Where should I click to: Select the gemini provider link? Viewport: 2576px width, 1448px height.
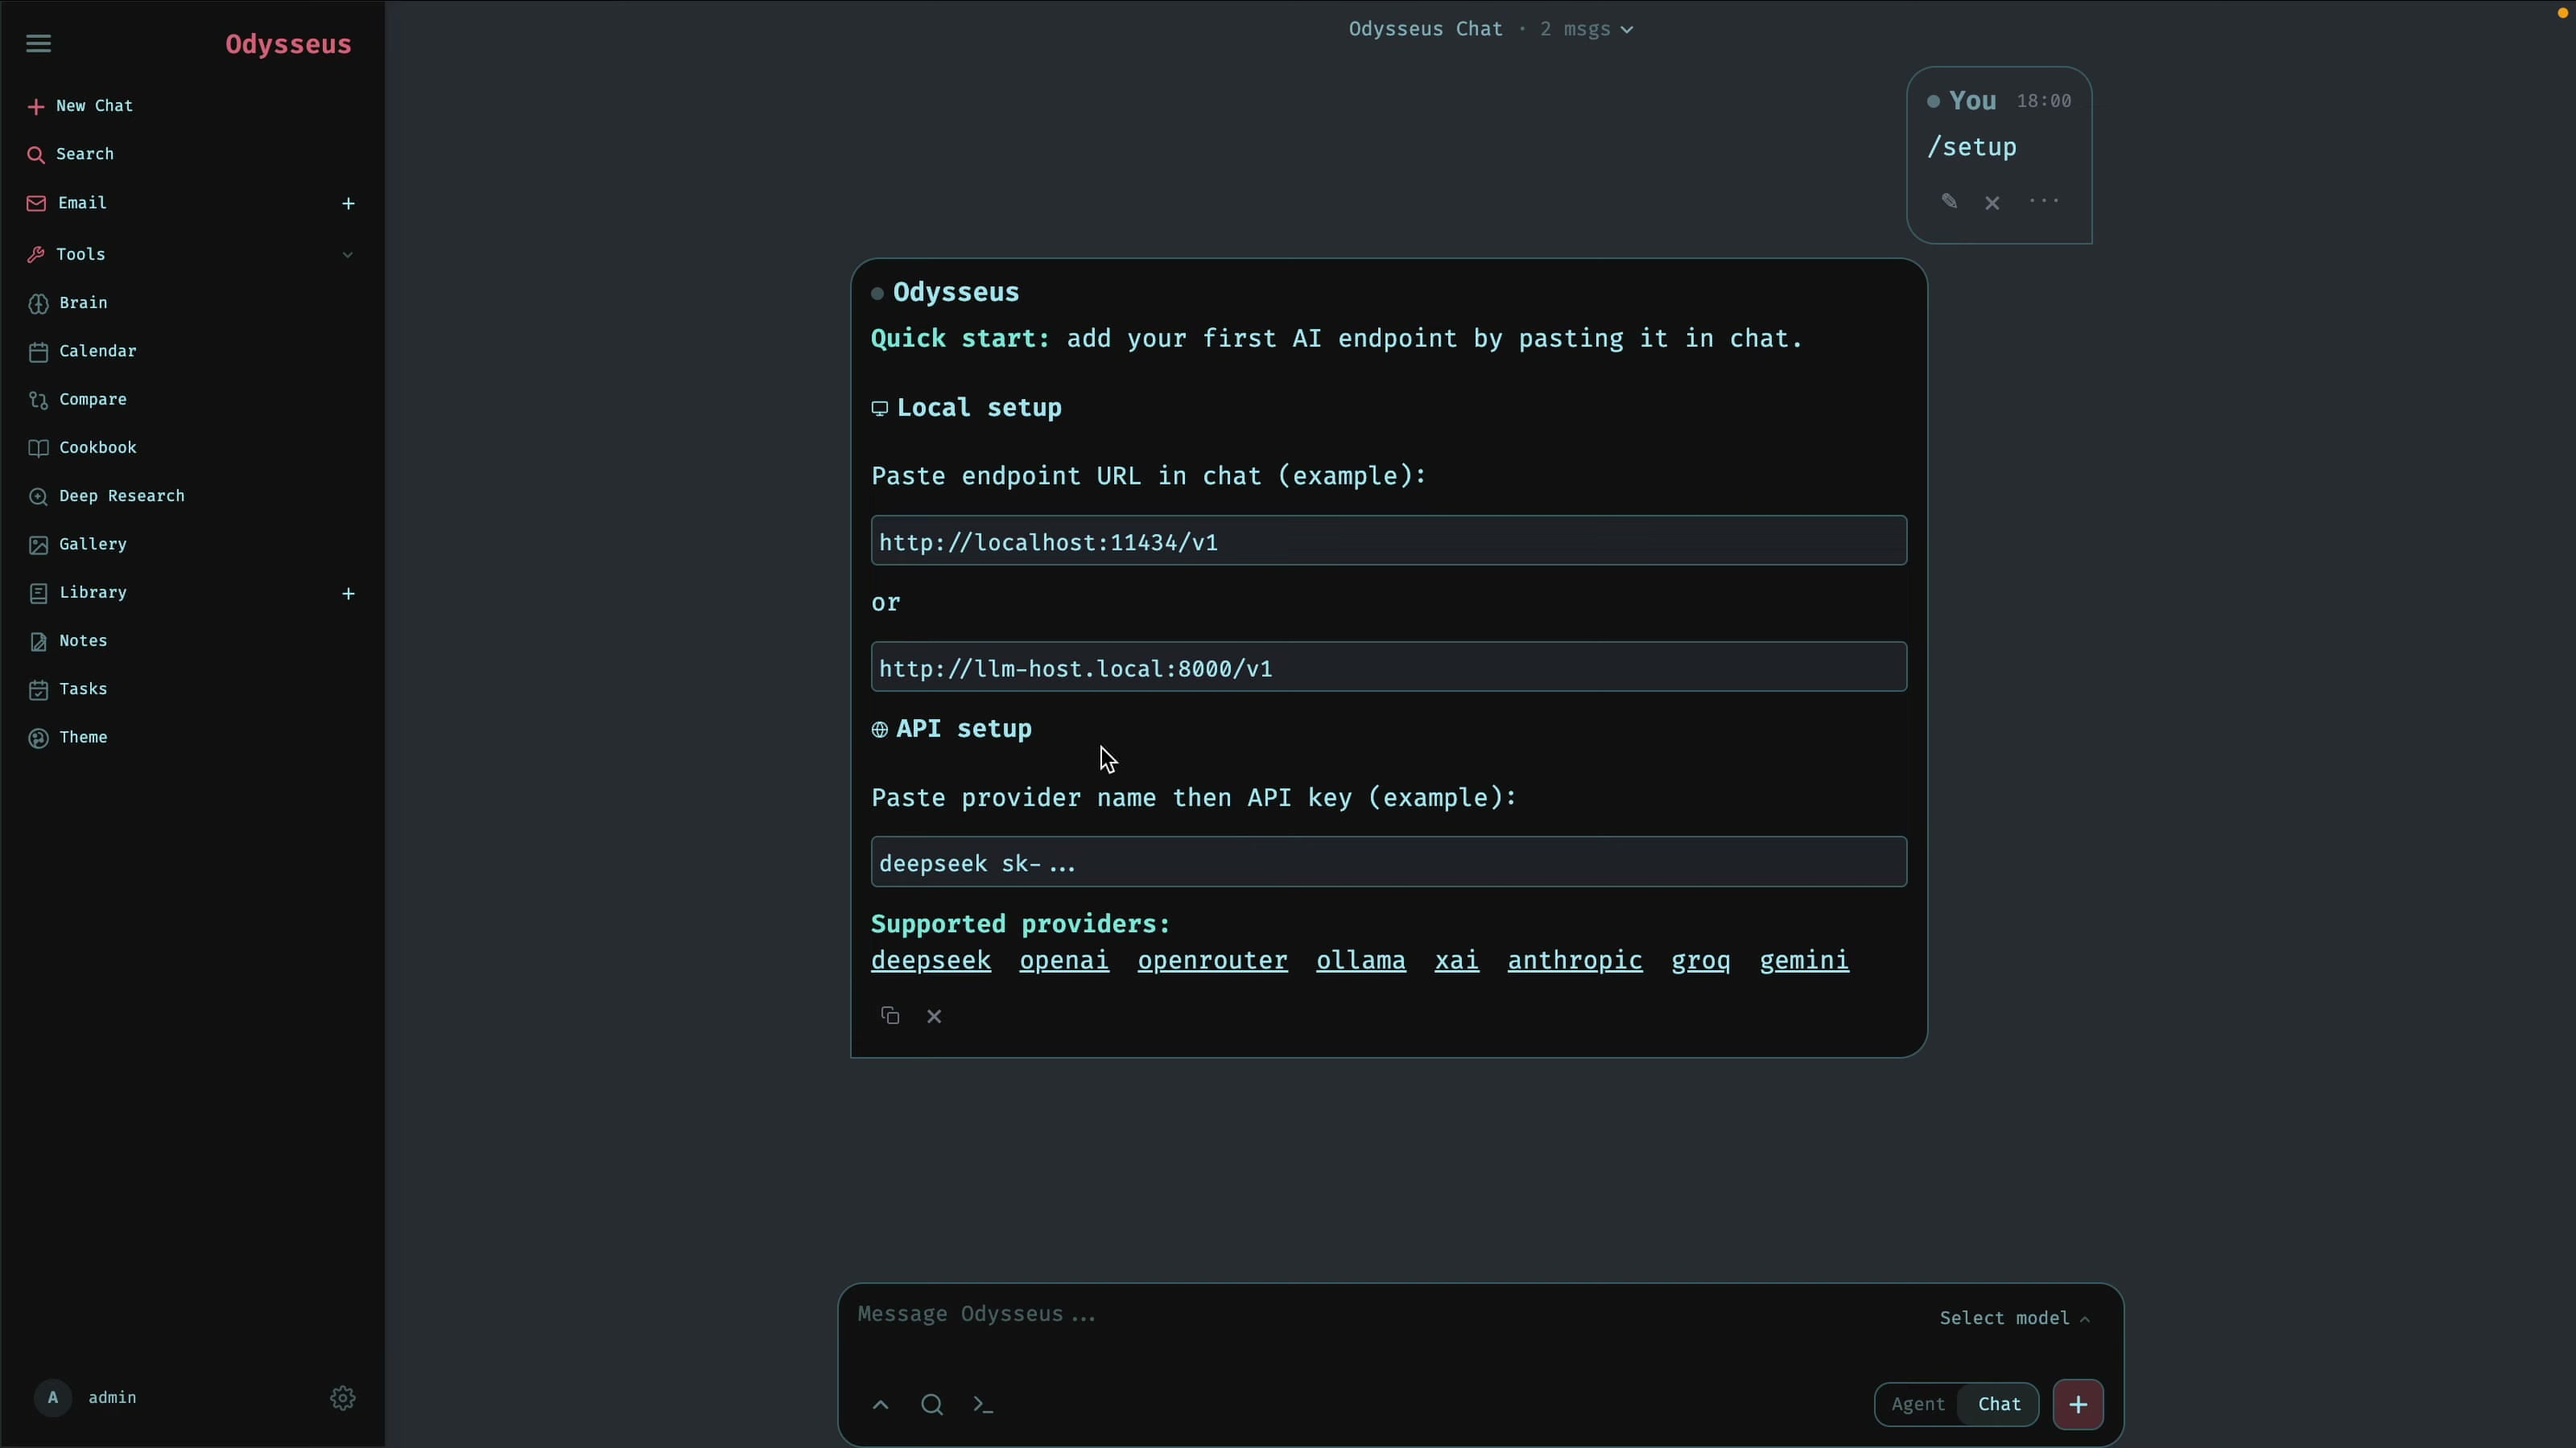tap(1804, 961)
